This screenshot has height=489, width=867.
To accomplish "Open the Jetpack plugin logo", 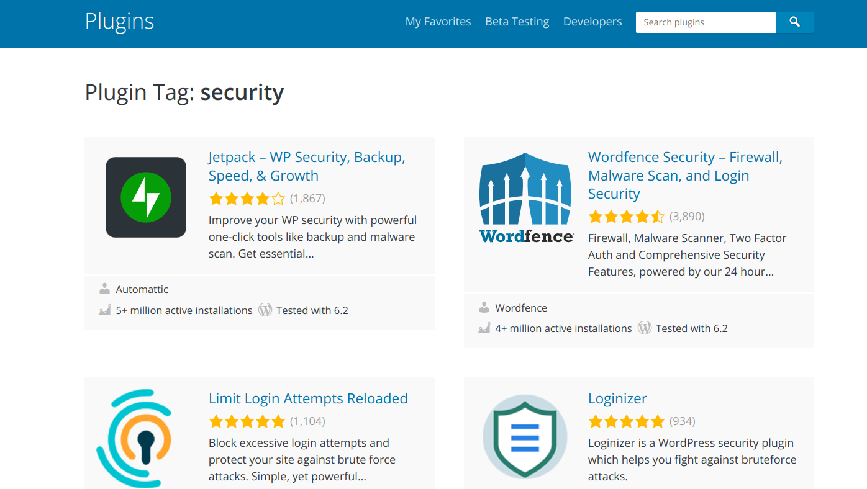I will 146,197.
